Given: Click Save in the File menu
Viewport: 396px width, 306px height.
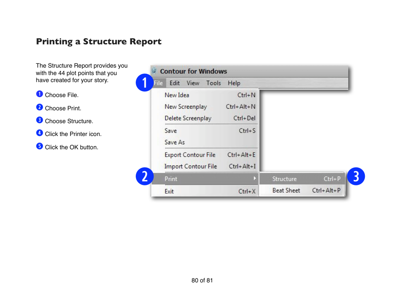Looking at the screenshot, I should [x=205, y=131].
